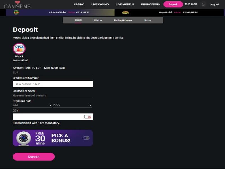View the History tab
Screen dimensions: 225x169
click(148, 20)
